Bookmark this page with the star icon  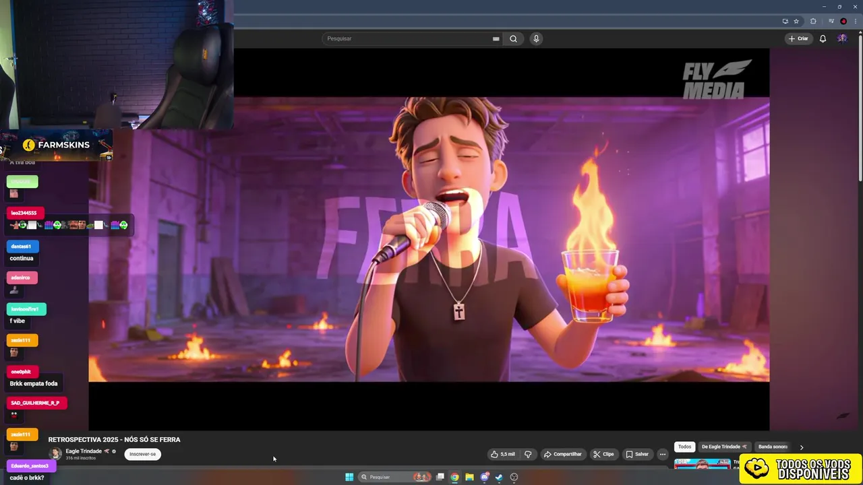pos(796,21)
